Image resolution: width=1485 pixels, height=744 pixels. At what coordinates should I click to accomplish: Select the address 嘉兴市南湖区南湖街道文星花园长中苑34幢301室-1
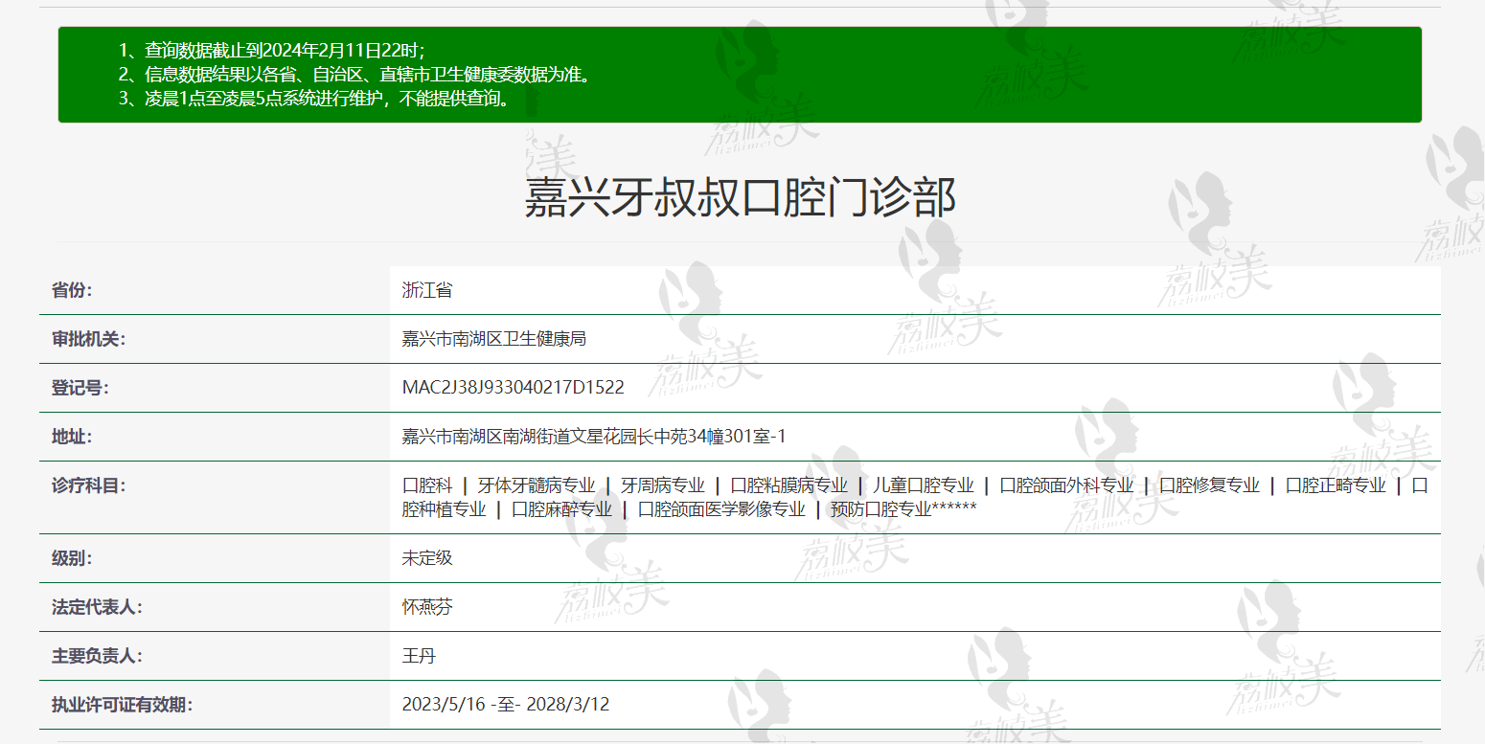click(x=594, y=437)
